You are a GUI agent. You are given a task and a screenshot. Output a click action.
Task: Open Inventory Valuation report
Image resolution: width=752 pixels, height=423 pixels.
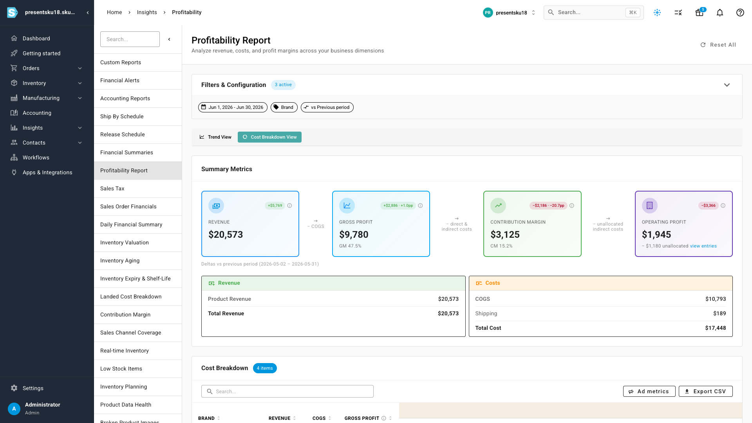pos(138,242)
